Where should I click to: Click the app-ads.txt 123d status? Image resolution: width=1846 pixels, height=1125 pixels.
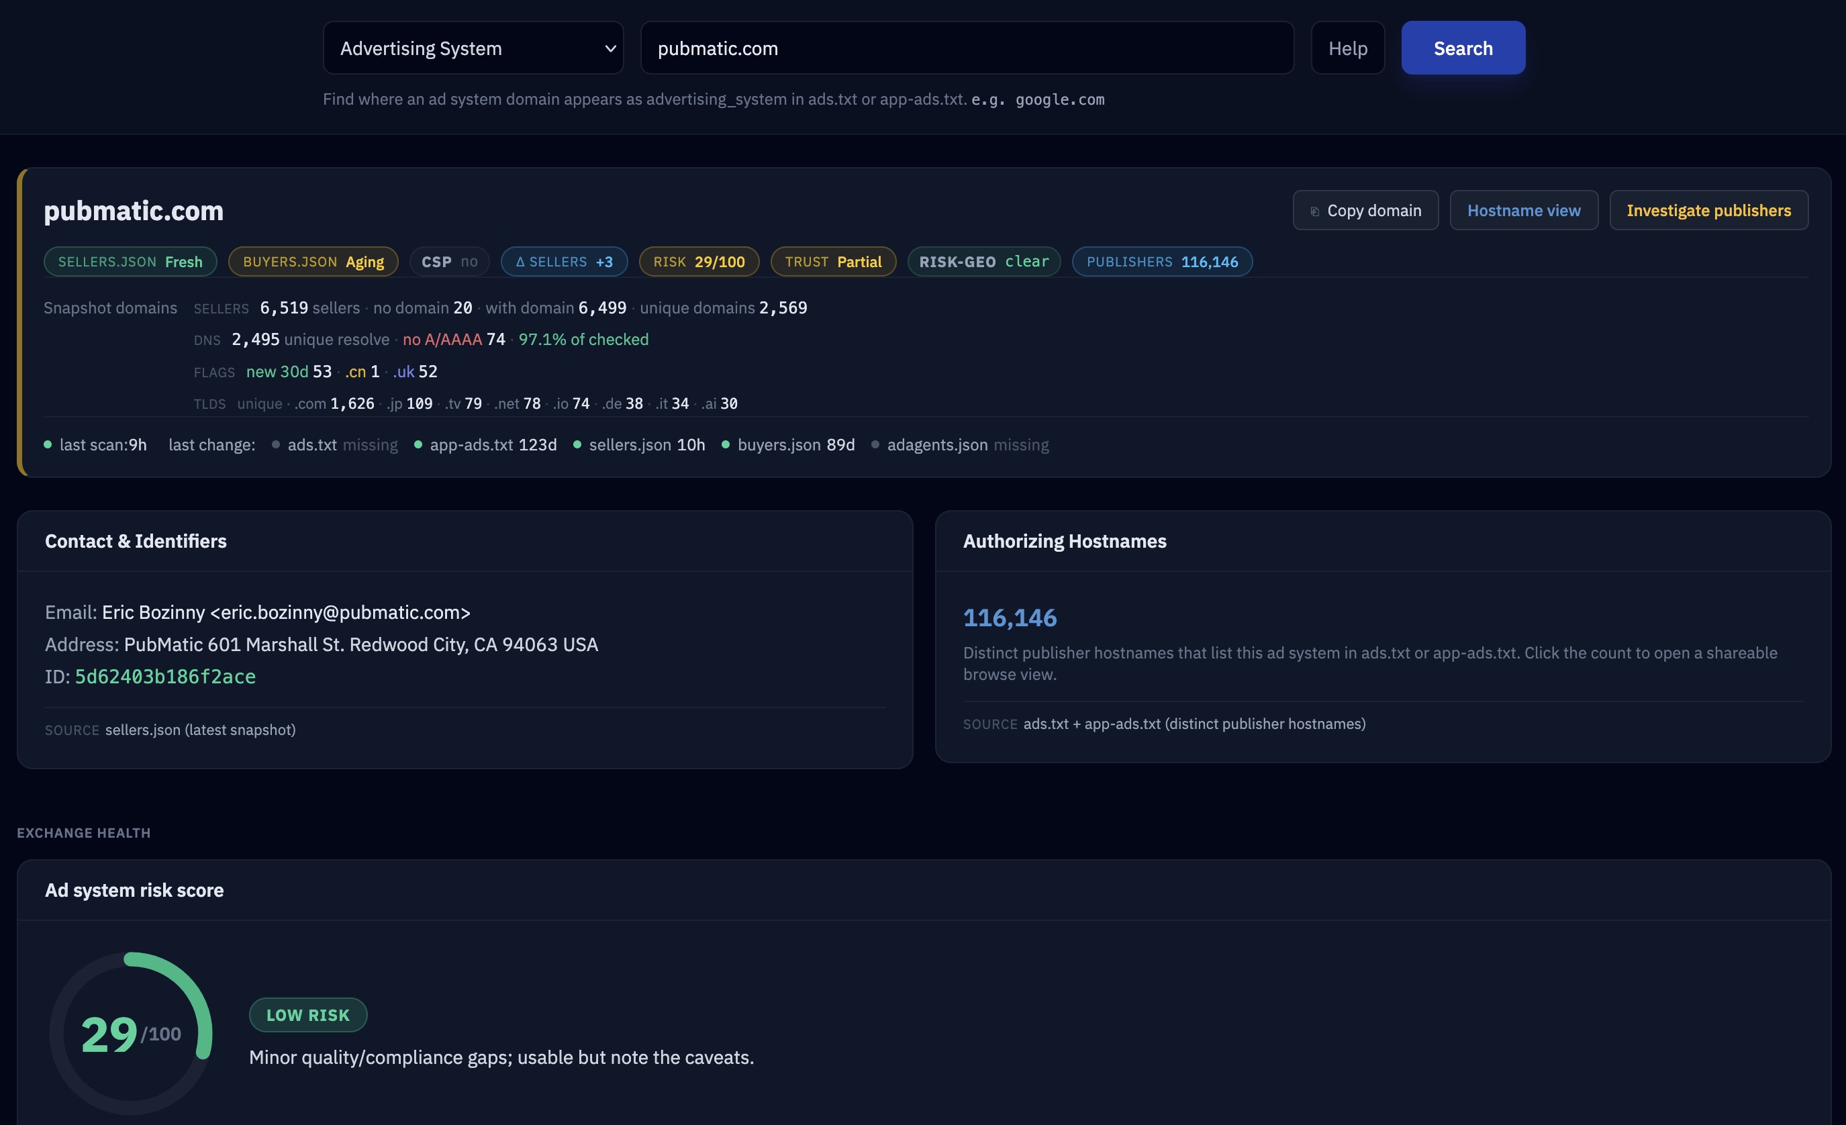485,445
